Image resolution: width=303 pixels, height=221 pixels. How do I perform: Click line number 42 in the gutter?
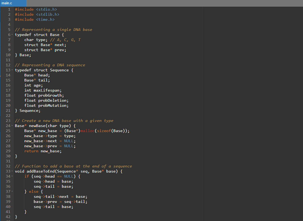click(8, 217)
